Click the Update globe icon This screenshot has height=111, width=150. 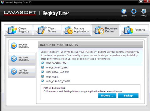(124, 11)
